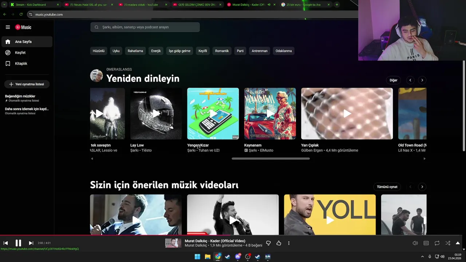466x262 pixels.
Task: Open the Tiësto artist link
Action: 146,150
